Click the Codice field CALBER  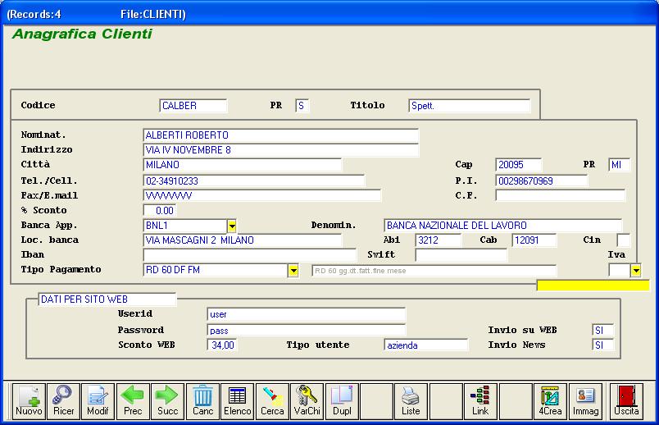193,106
